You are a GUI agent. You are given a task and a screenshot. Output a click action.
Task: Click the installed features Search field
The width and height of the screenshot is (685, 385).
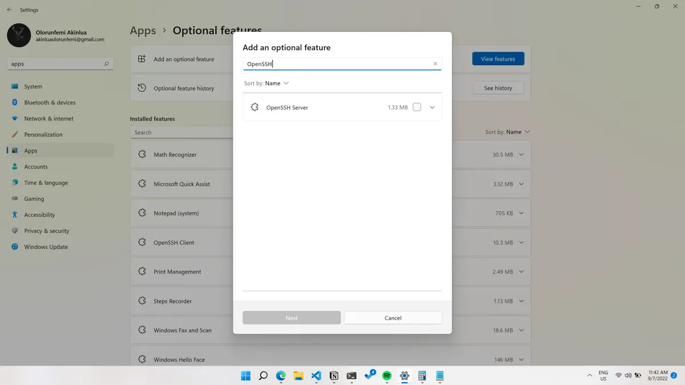pos(182,132)
